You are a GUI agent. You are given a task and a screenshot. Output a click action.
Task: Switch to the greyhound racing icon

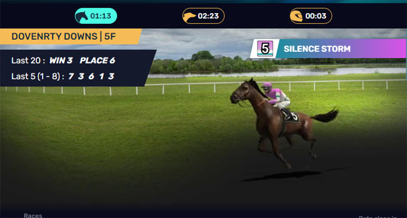pos(189,17)
